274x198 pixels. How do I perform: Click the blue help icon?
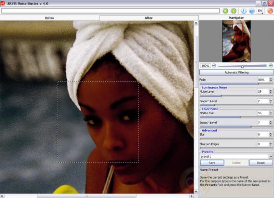[x=252, y=11]
